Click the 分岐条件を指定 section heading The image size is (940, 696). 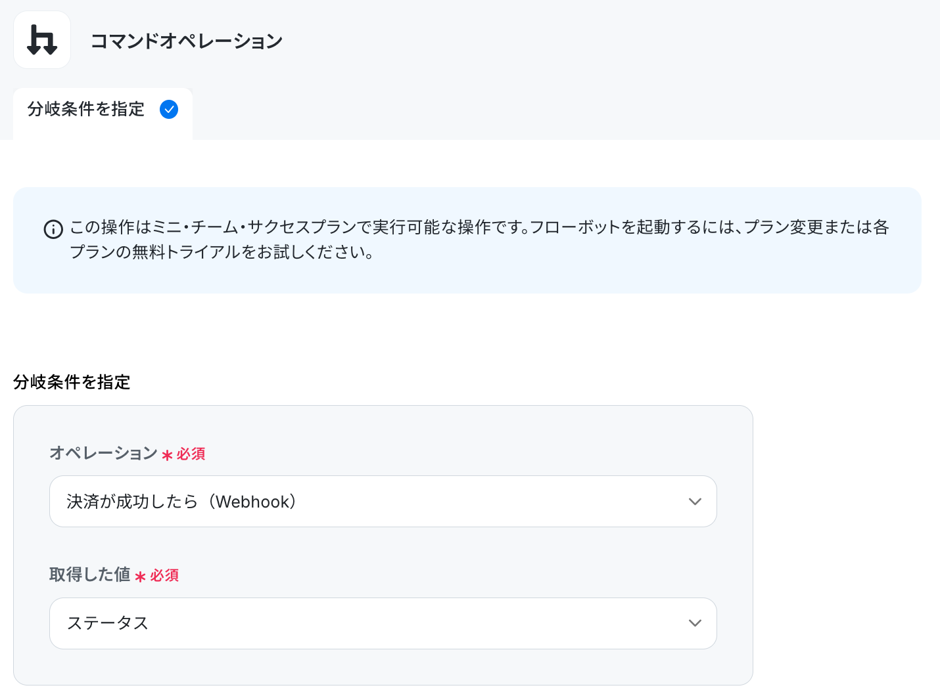72,382
